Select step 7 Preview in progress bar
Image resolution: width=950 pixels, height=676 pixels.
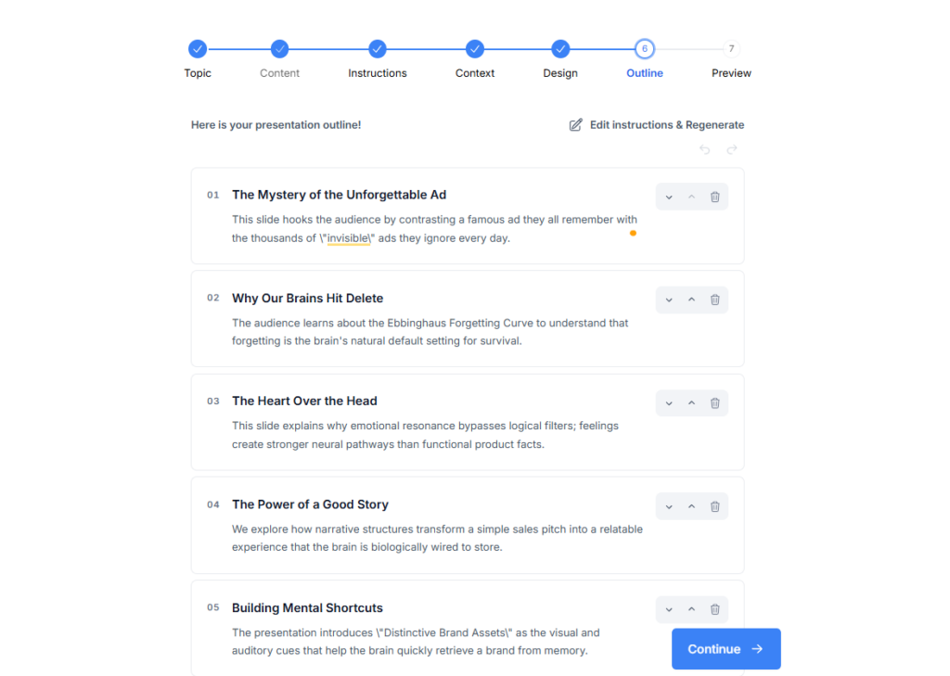731,48
